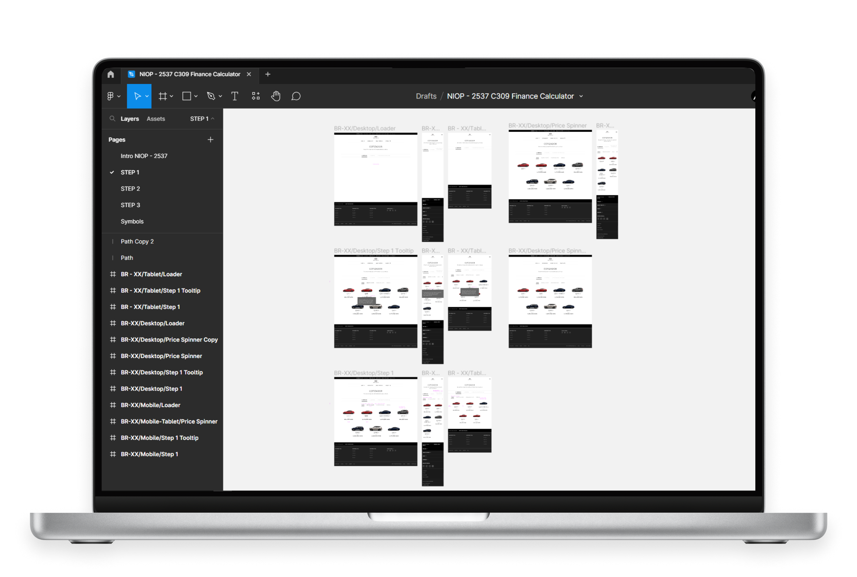Select the BR-XX/Desktop/Loader layer
Image resolution: width=857 pixels, height=577 pixels.
tap(152, 324)
